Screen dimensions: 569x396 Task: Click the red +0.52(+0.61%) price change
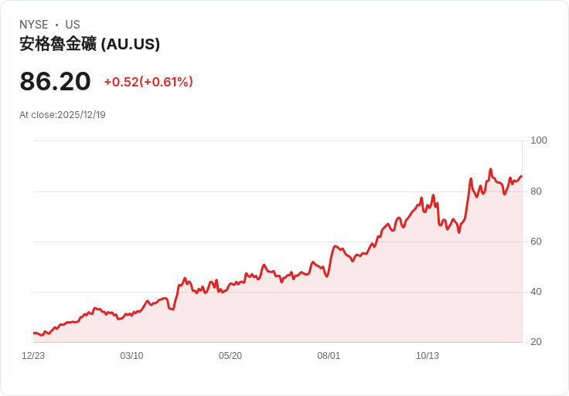148,82
